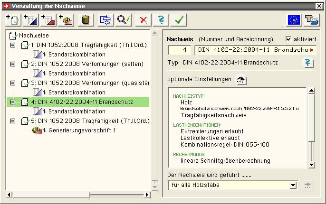Viewport: 326px width, 204px height.
Task: Open help next to Typ Brandschutz label
Action: pyautogui.click(x=309, y=63)
